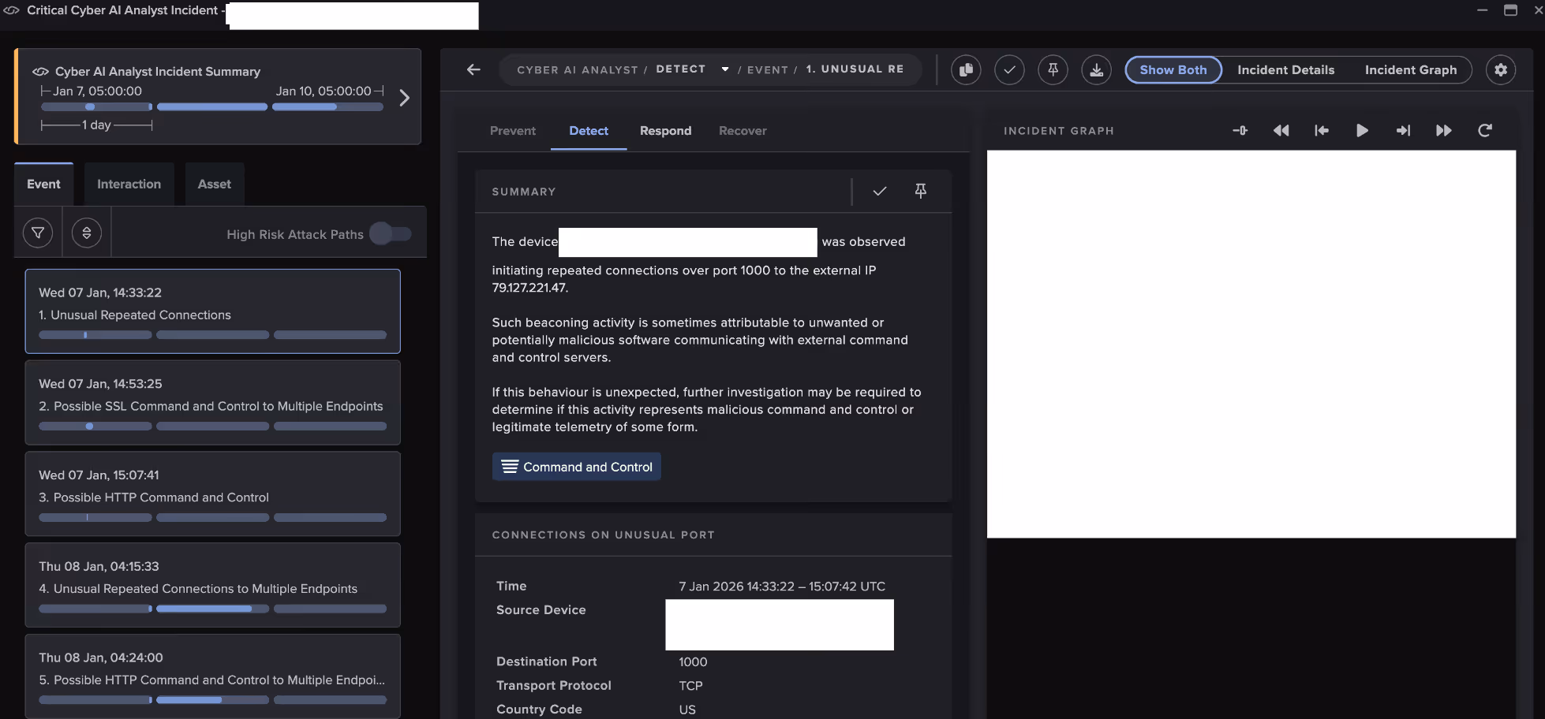Toggle High Risk Attack Paths switch
The height and width of the screenshot is (719, 1545).
click(x=391, y=233)
